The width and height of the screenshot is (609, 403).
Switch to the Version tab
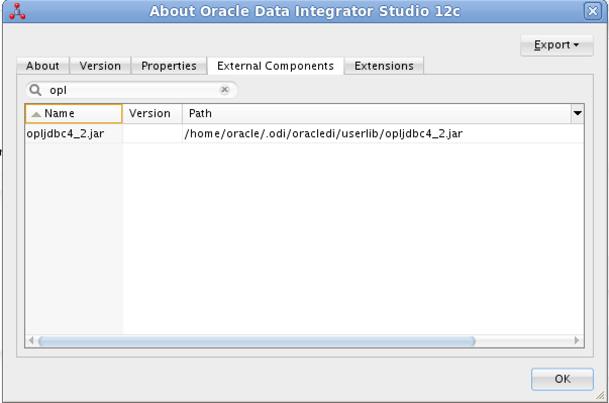pos(99,66)
